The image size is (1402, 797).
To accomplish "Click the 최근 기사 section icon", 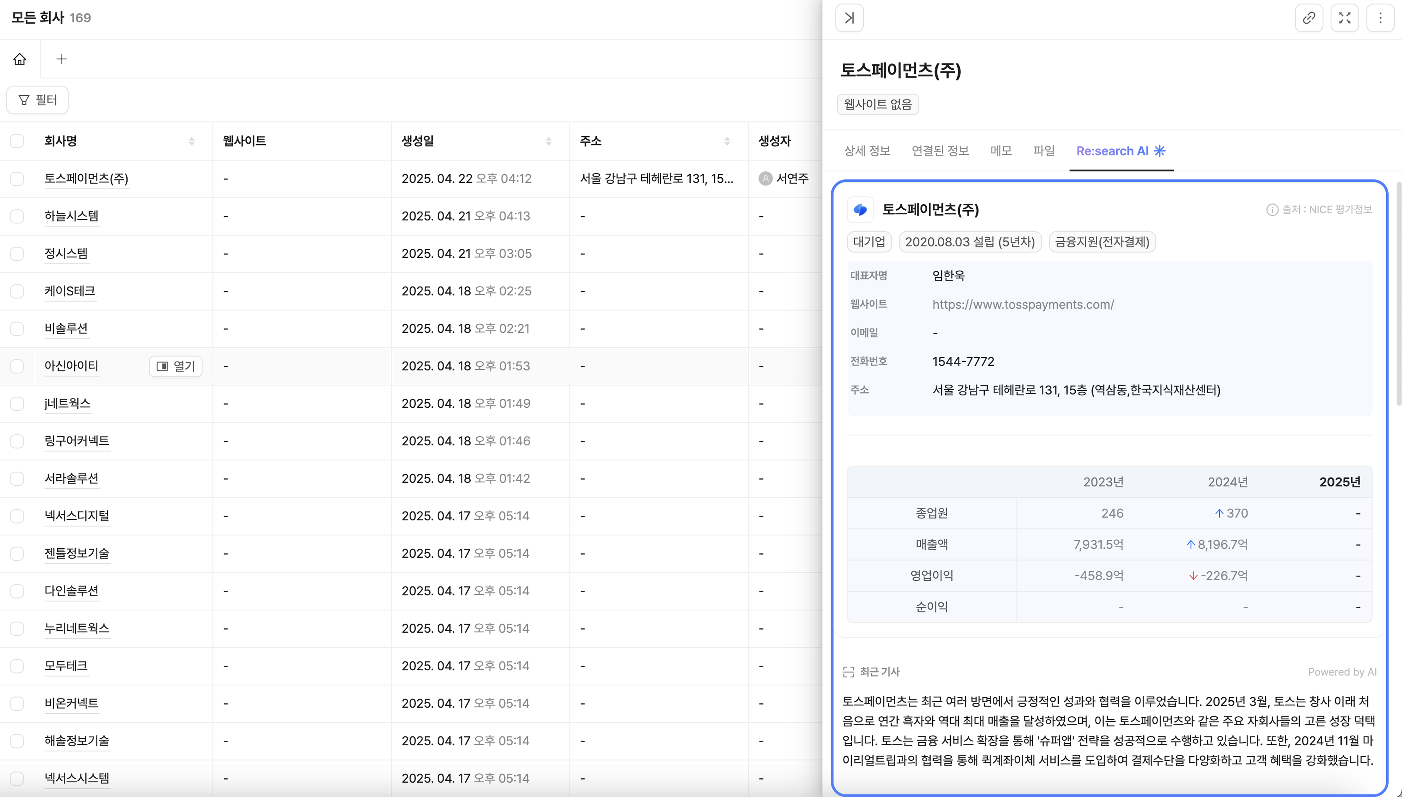I will pyautogui.click(x=849, y=672).
